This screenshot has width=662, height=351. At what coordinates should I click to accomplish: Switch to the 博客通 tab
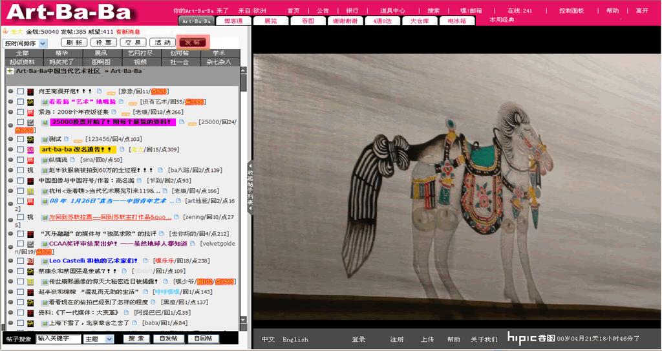[233, 21]
